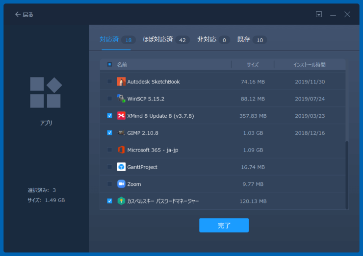This screenshot has width=363, height=256.
Task: Click the large アプリ squares icon
Action: pos(46,92)
